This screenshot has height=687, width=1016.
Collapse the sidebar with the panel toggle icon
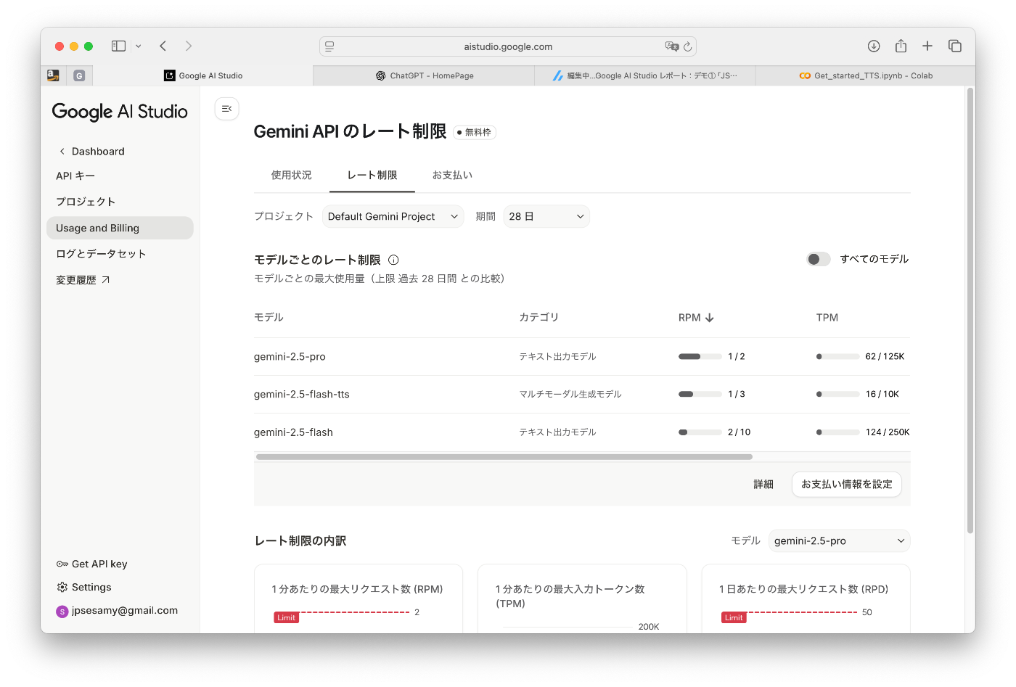click(x=226, y=109)
